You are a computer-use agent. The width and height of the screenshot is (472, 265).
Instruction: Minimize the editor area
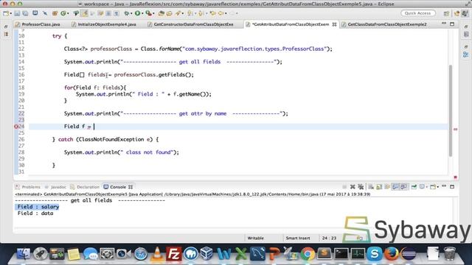444,24
